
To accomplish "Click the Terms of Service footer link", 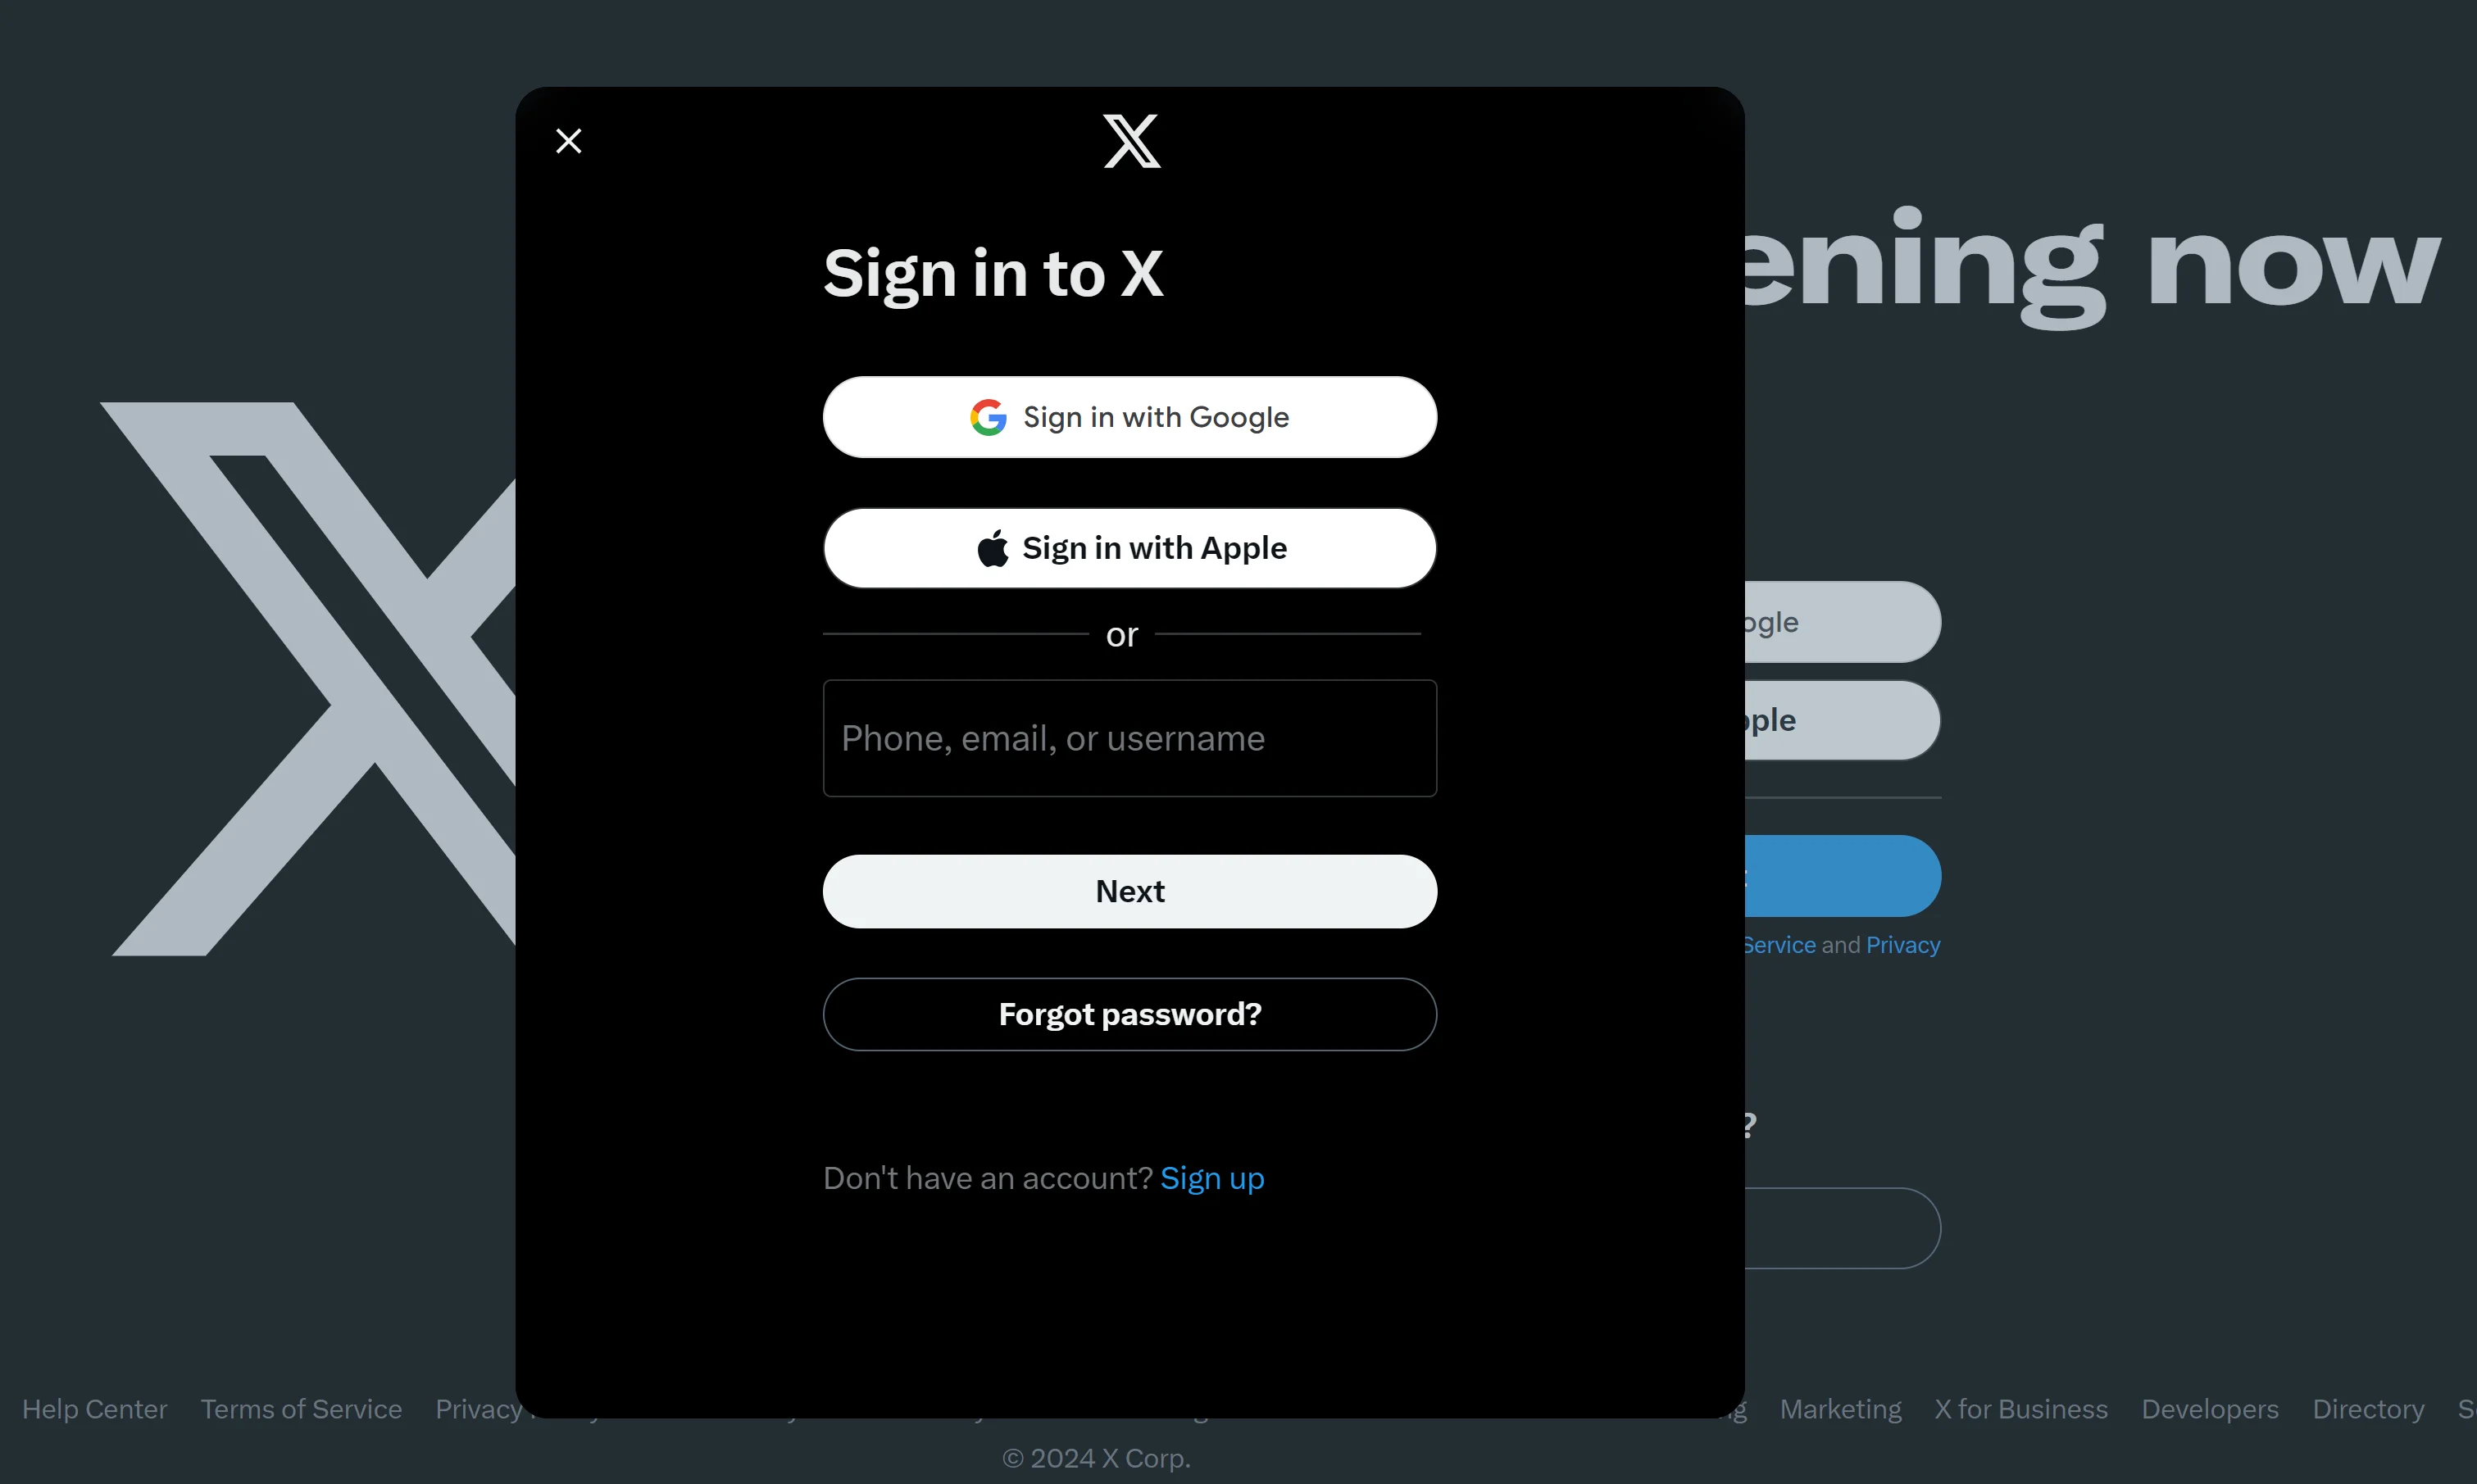I will click(300, 1408).
